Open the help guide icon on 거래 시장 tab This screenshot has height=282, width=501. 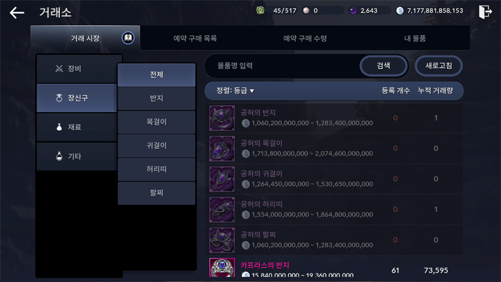pyautogui.click(x=128, y=38)
